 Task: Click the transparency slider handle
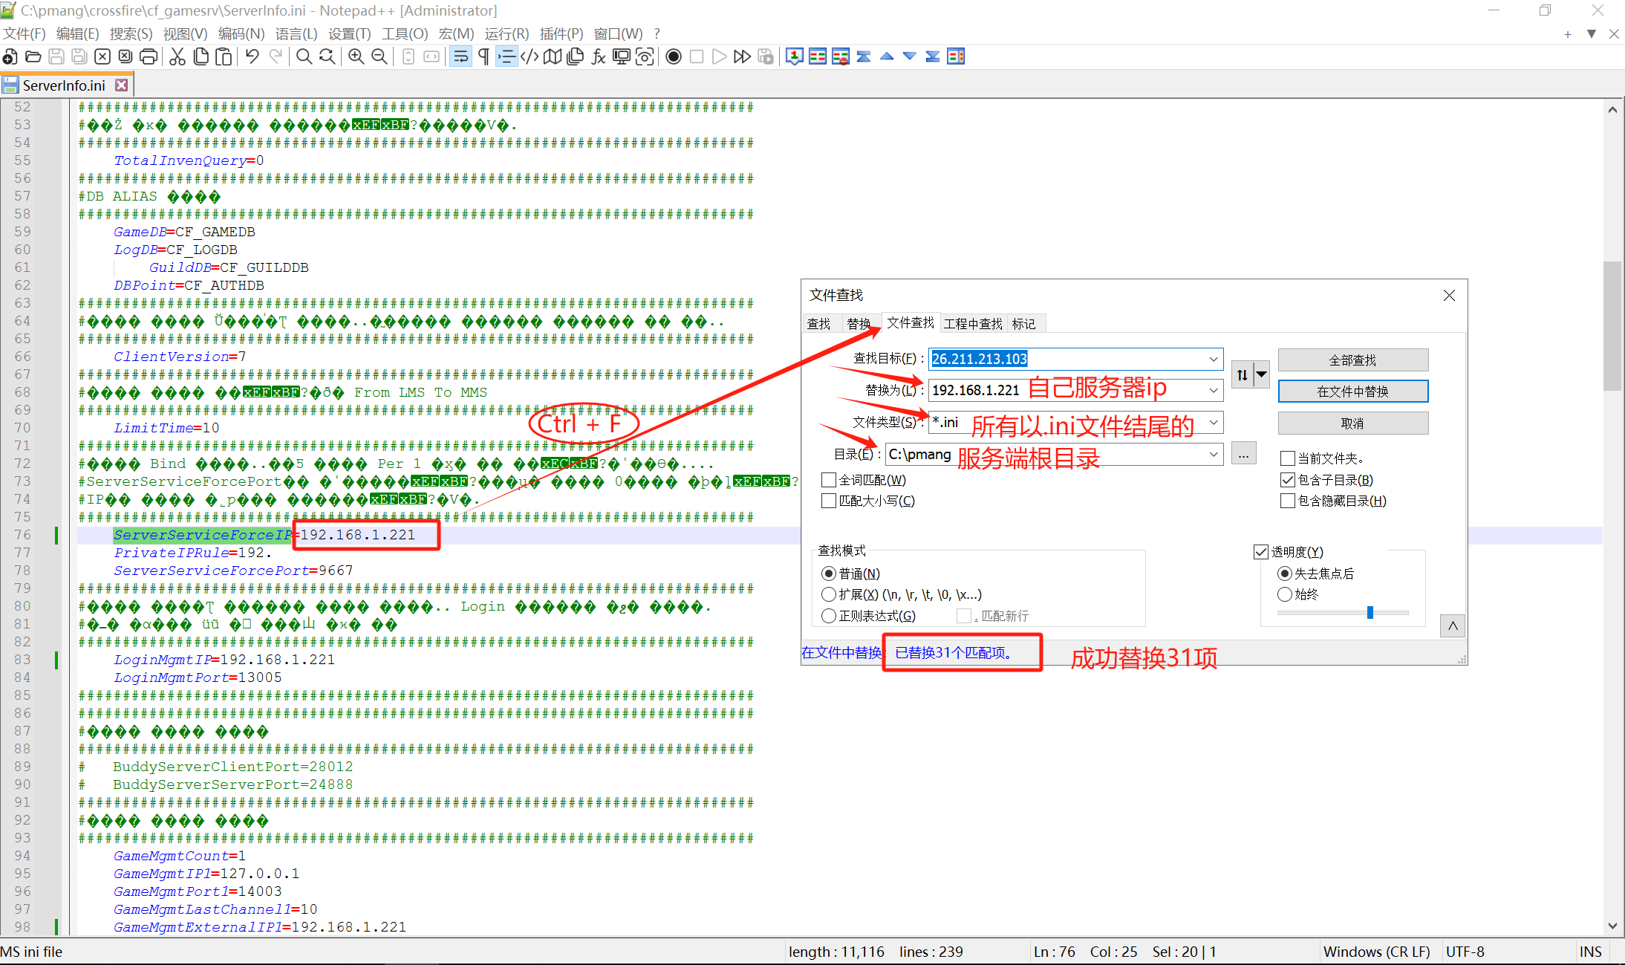click(x=1370, y=613)
